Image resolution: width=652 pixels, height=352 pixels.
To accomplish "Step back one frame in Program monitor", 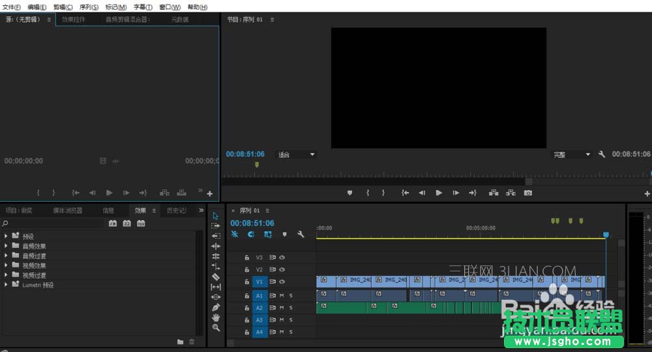I will point(422,193).
